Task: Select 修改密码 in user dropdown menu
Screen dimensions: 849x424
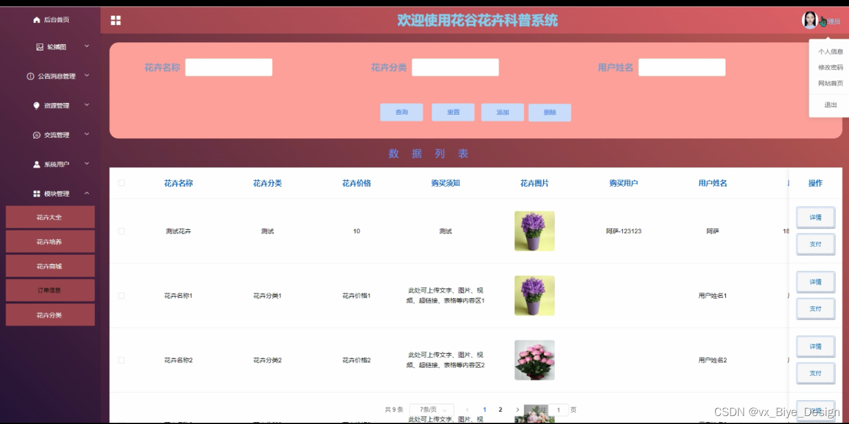Action: (830, 67)
